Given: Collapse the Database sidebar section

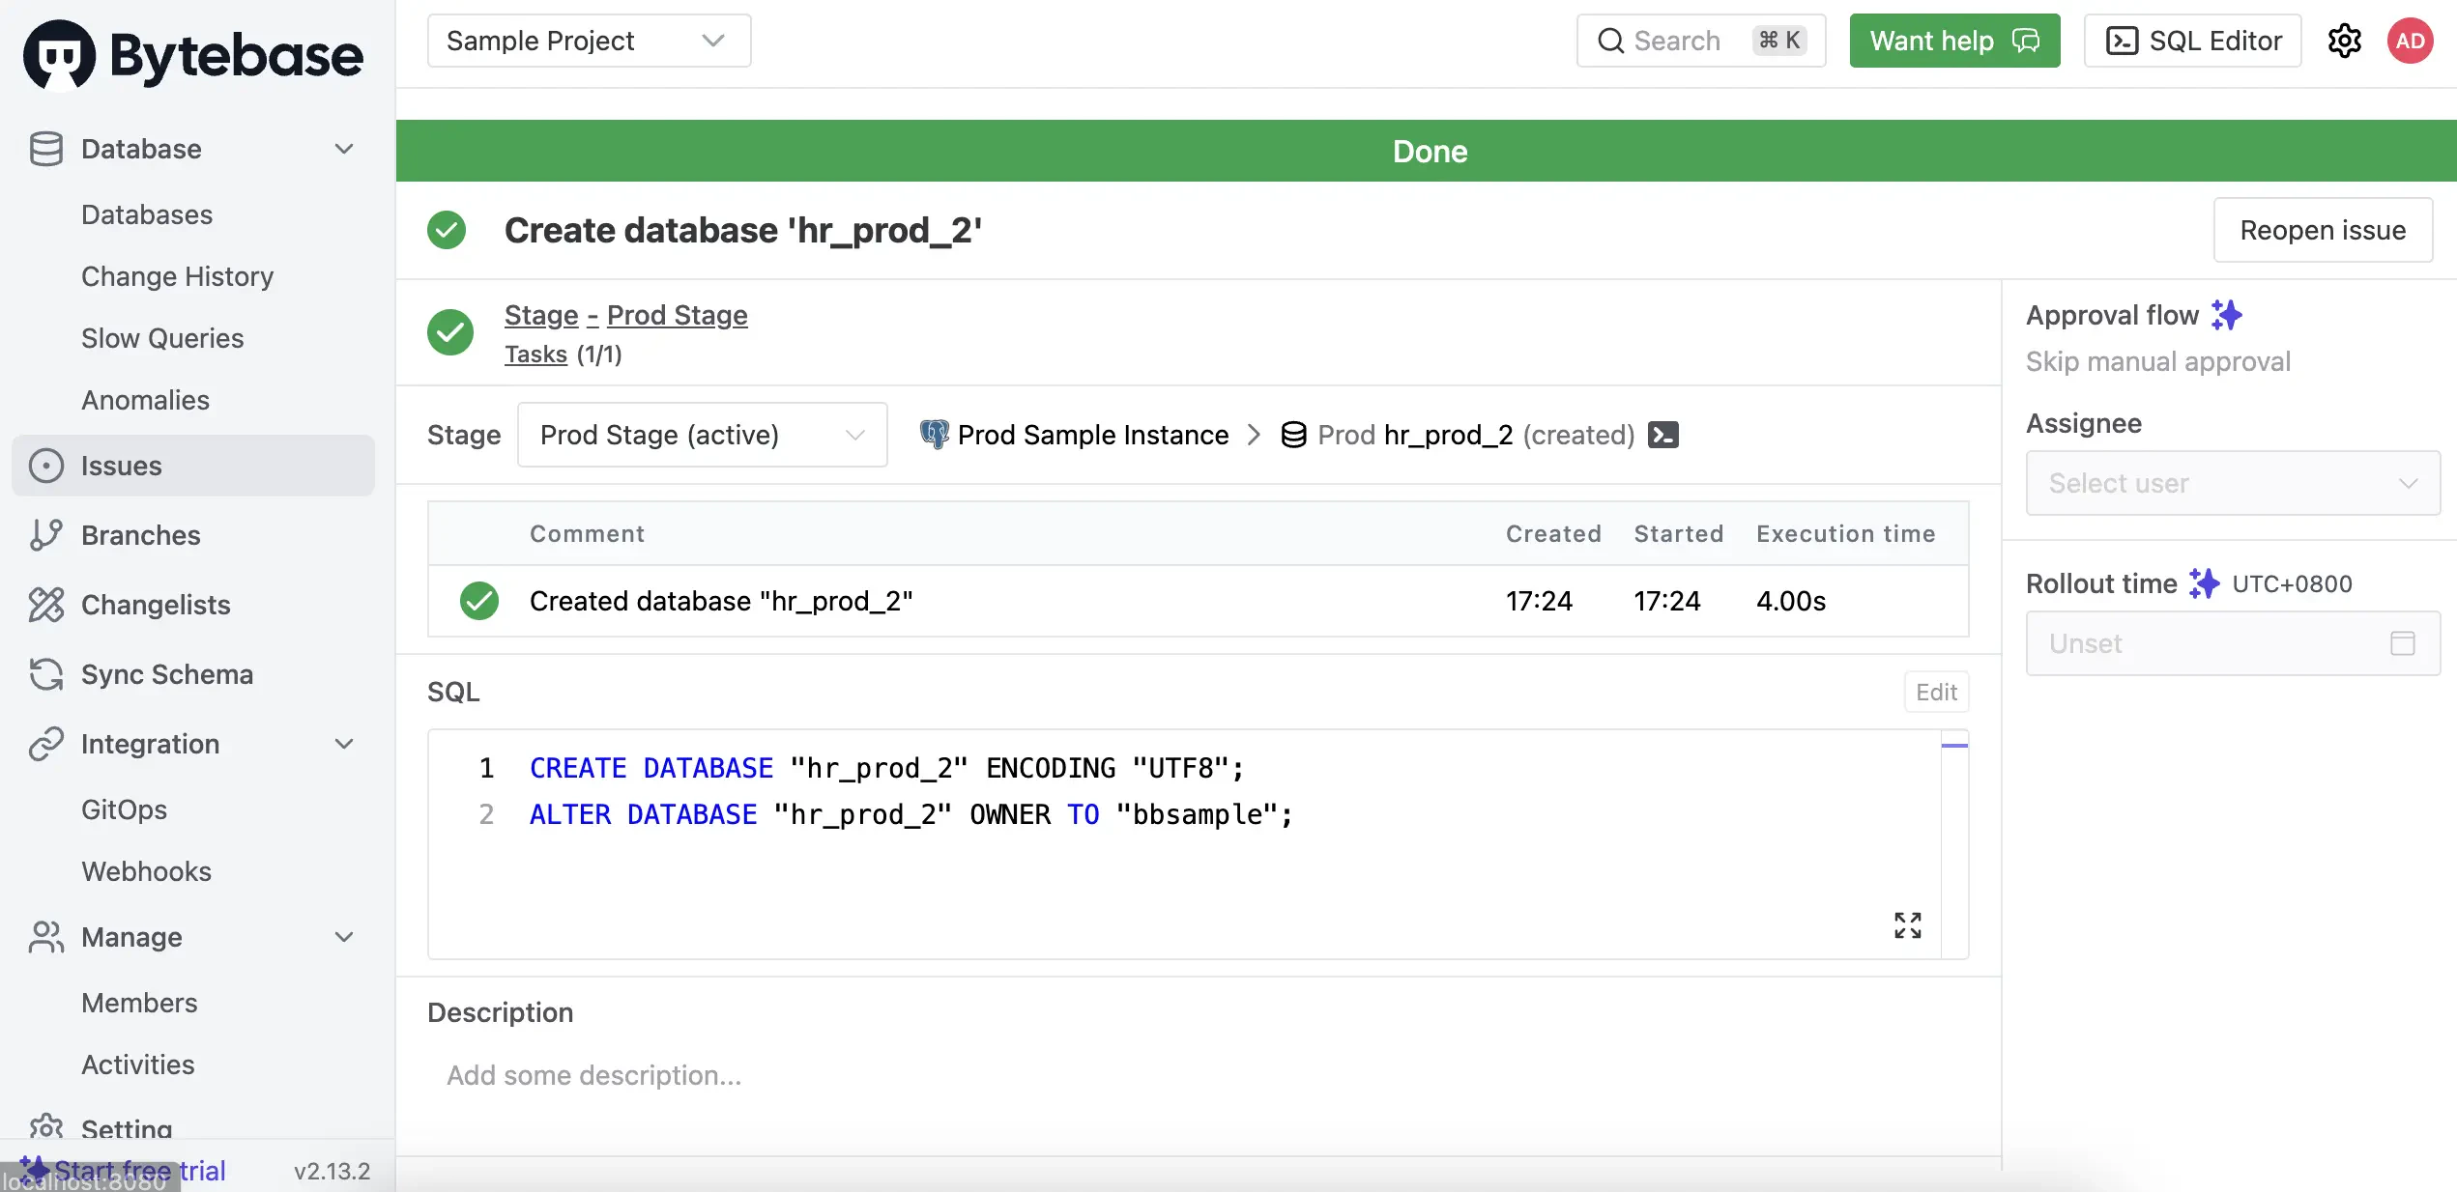Looking at the screenshot, I should [x=343, y=149].
